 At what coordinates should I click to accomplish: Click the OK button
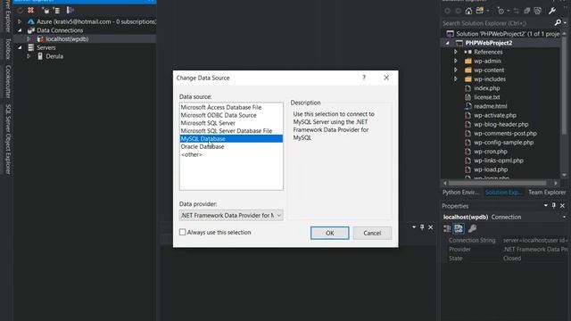(x=329, y=233)
